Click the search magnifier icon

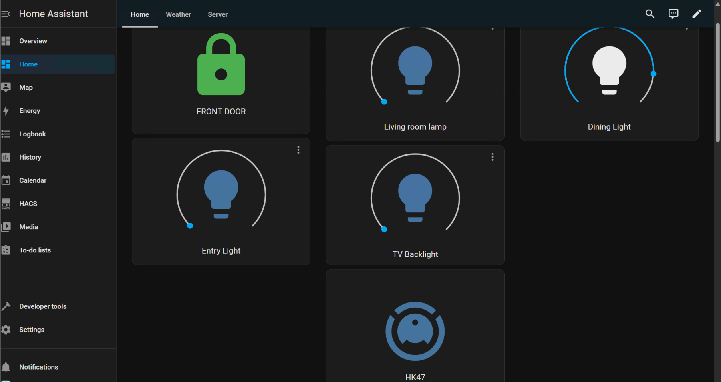(650, 14)
